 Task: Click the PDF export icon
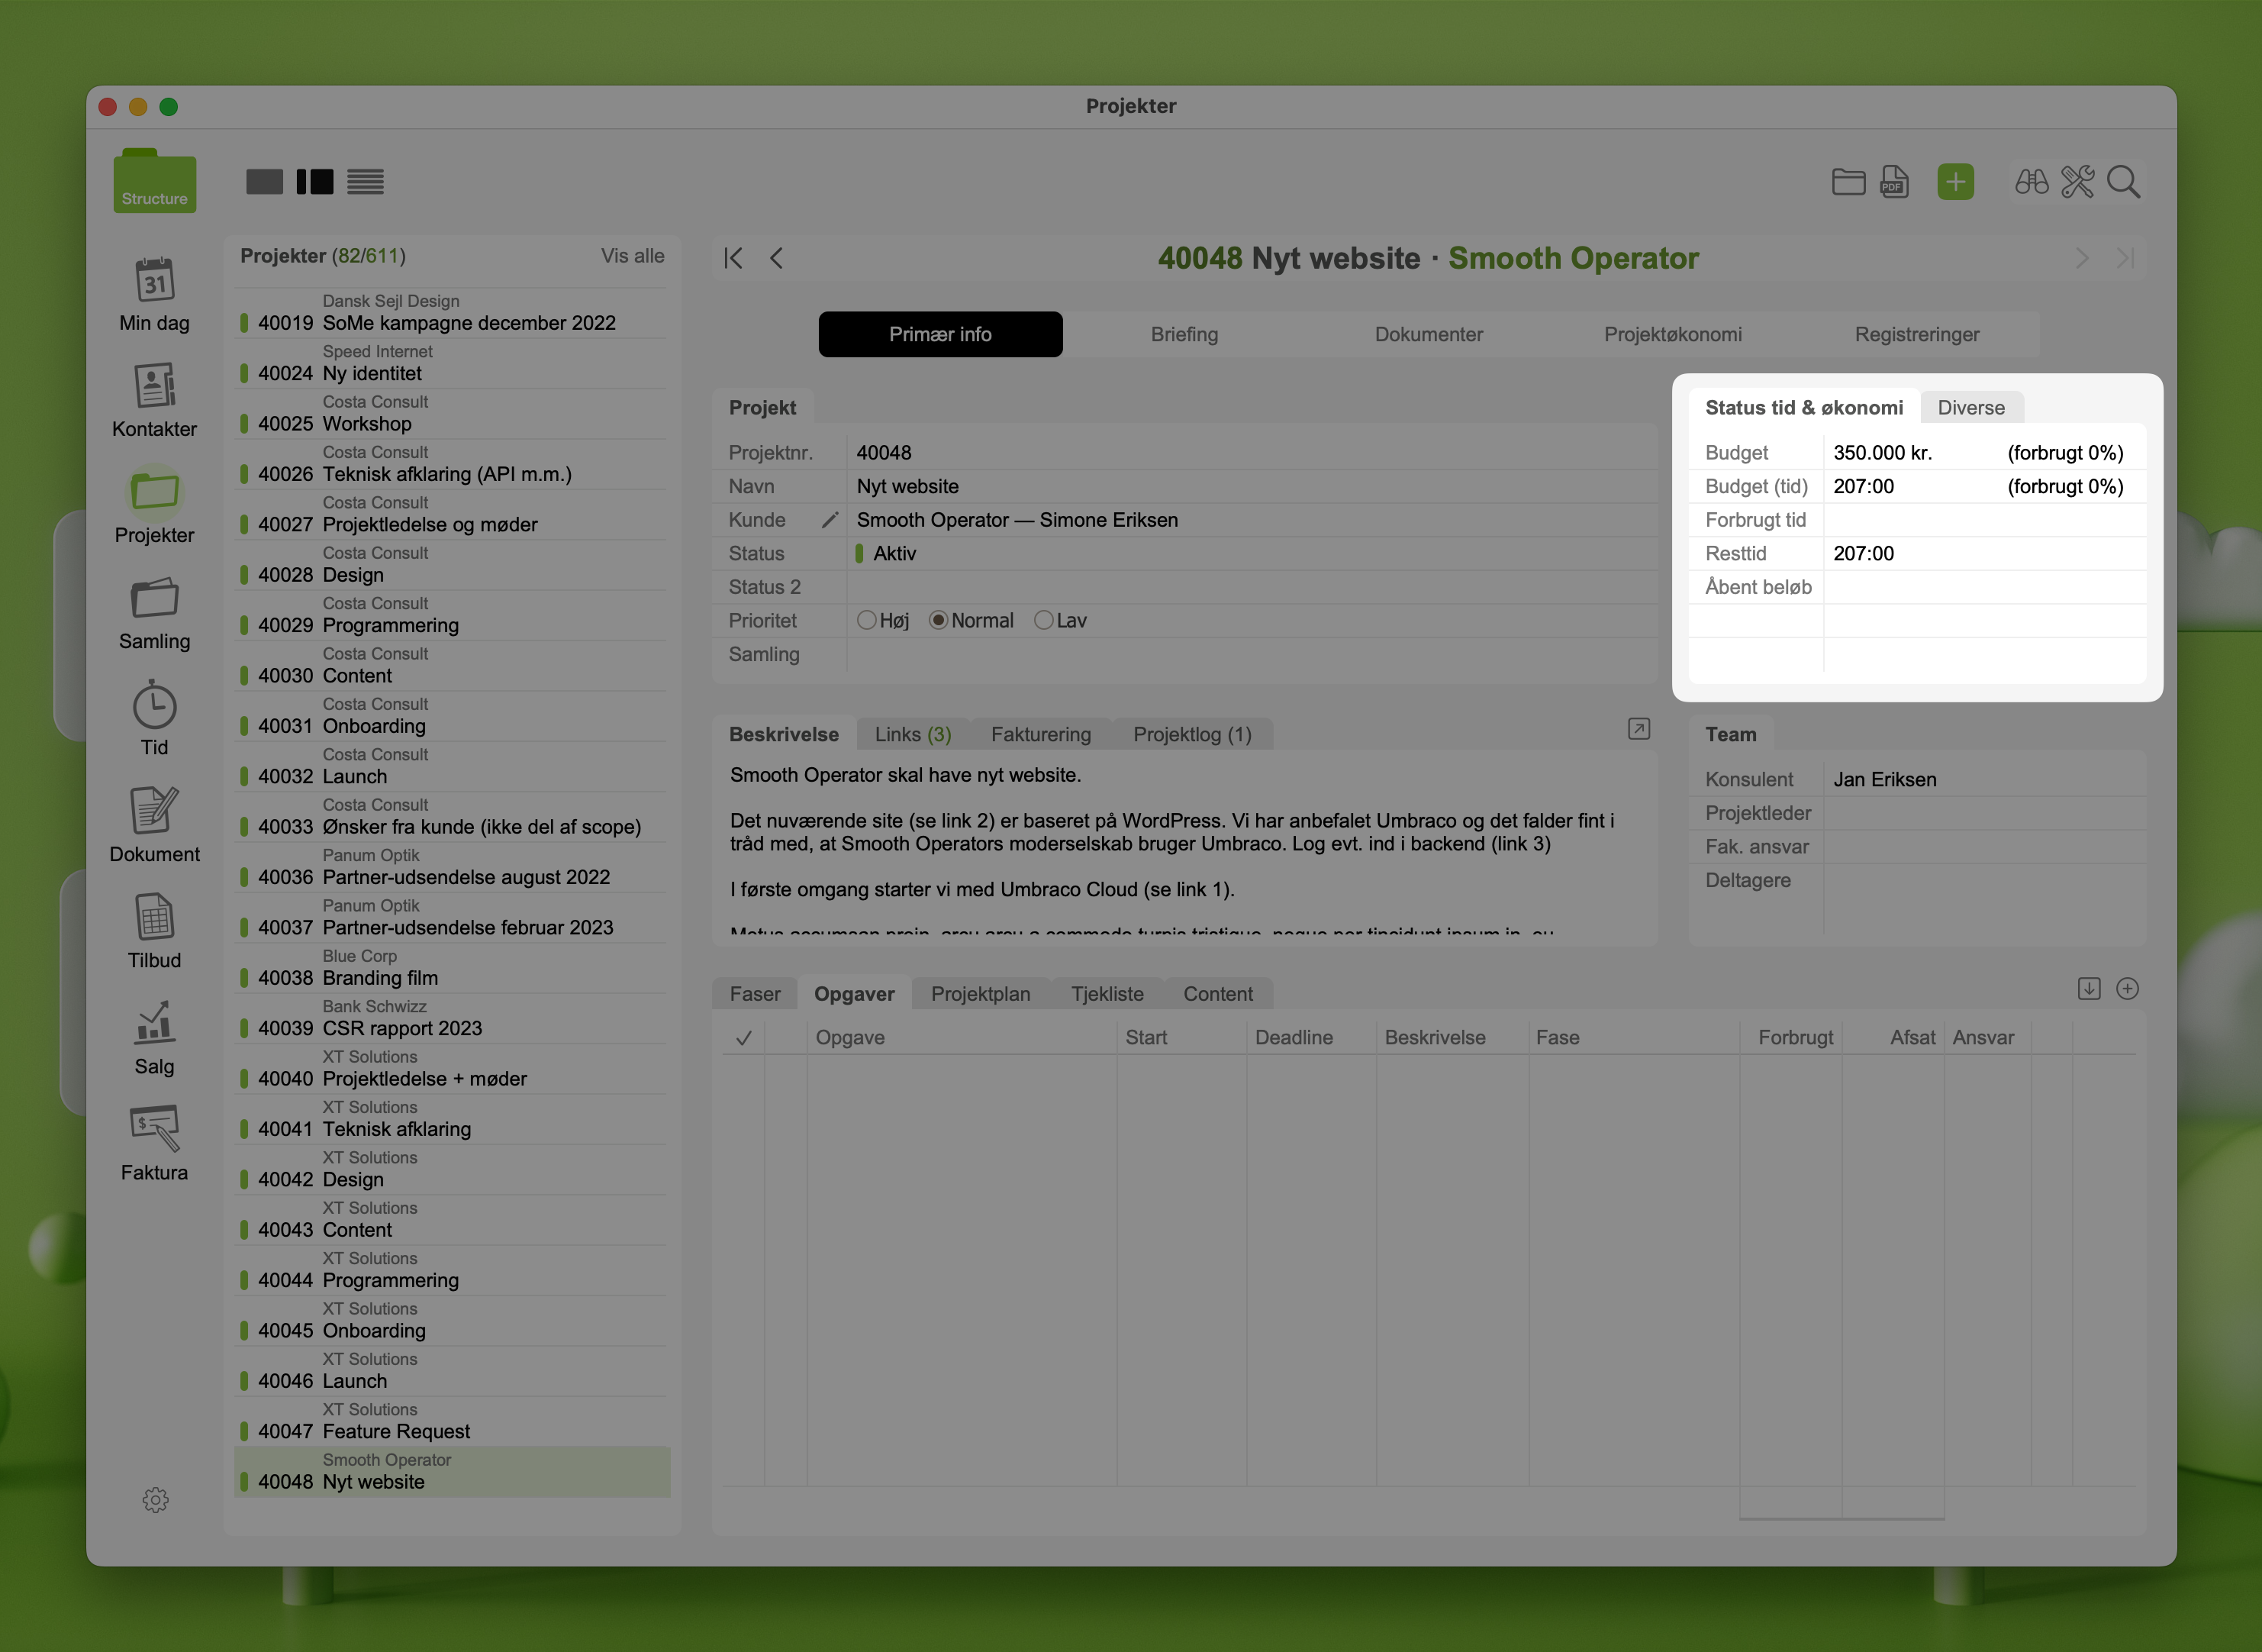coord(1894,182)
